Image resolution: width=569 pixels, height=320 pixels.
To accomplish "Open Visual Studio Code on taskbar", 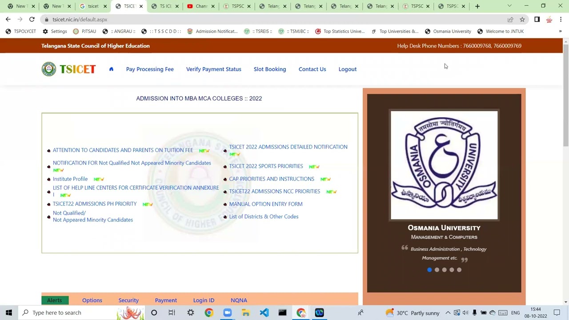I will coord(264,312).
